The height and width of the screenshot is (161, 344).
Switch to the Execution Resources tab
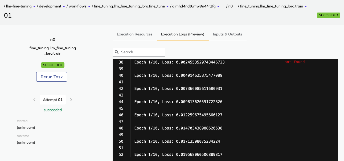pos(134,34)
